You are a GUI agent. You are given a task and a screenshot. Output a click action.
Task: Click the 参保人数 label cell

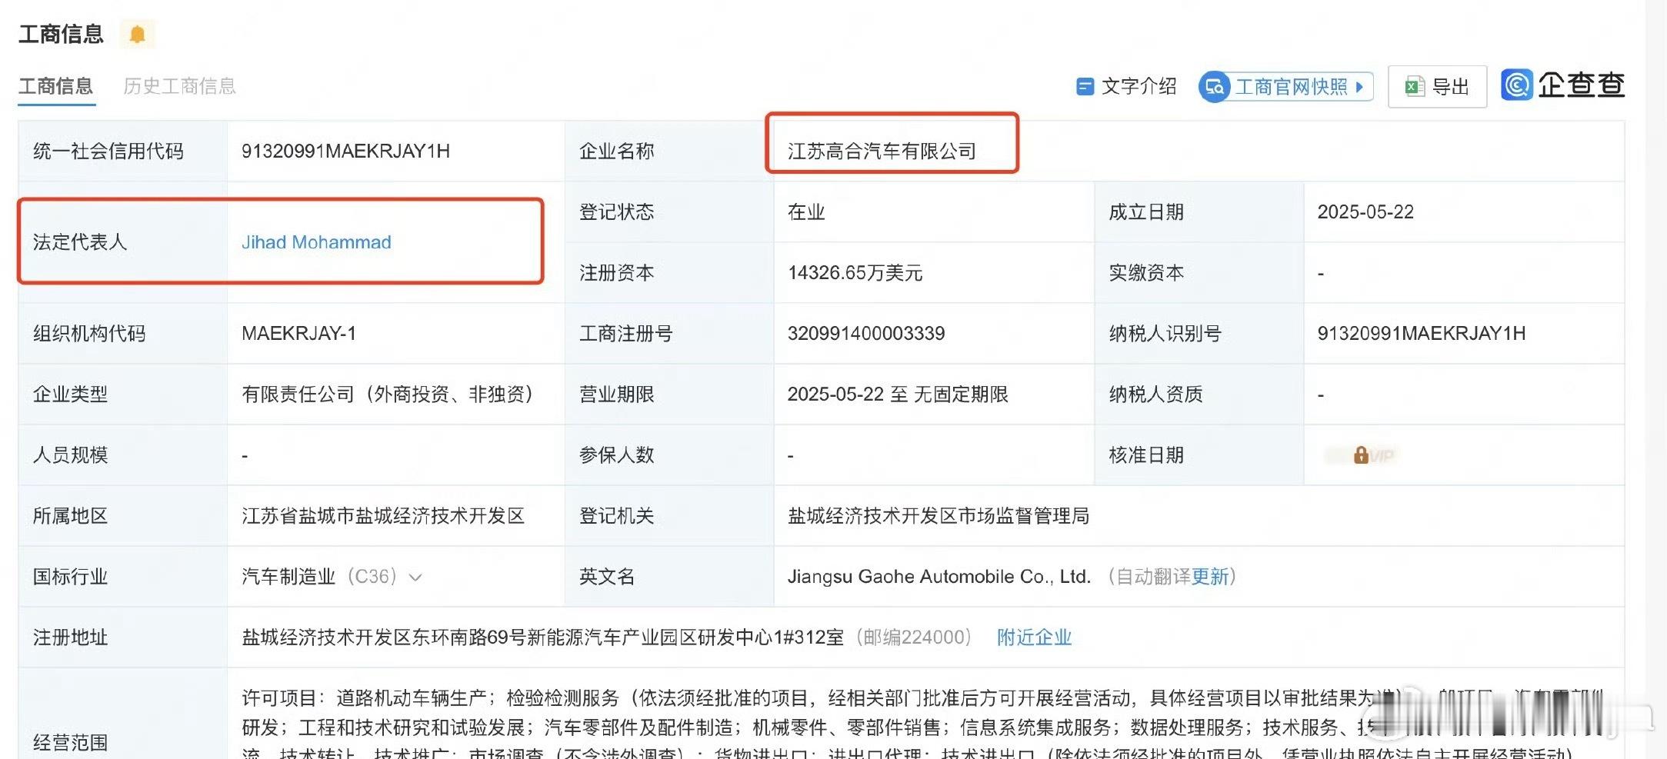coord(669,455)
